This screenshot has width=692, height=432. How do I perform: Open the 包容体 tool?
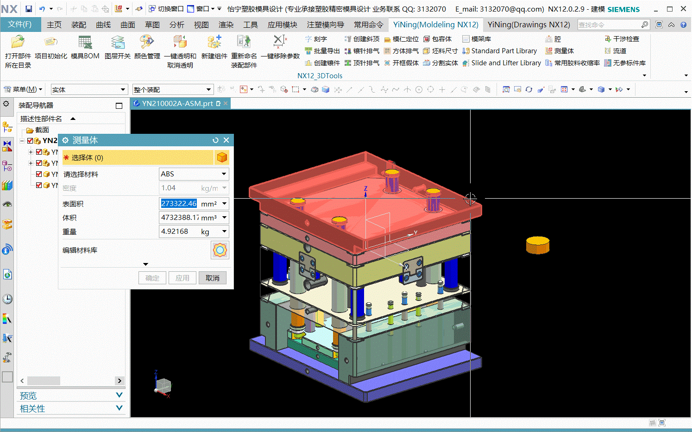coord(437,39)
